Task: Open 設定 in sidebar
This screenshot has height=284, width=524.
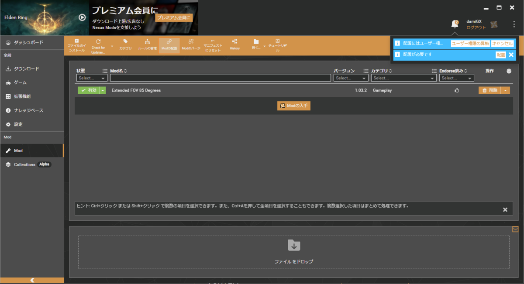Action: click(32, 124)
